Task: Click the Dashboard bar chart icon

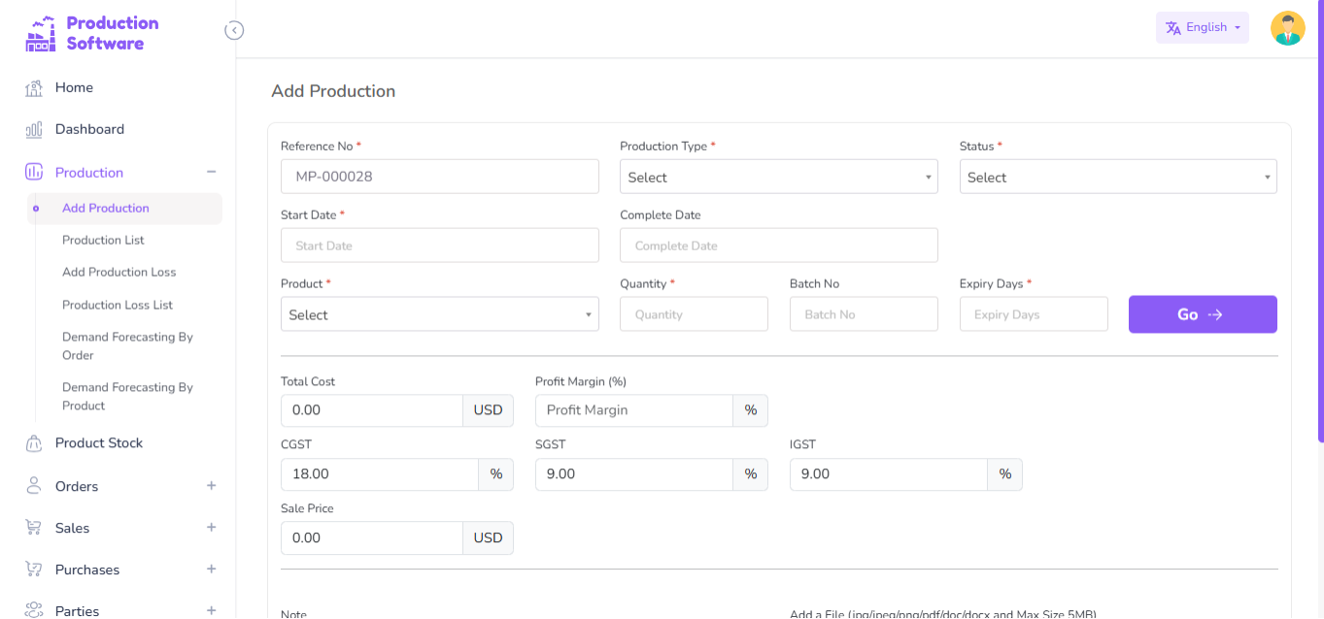Action: (34, 130)
